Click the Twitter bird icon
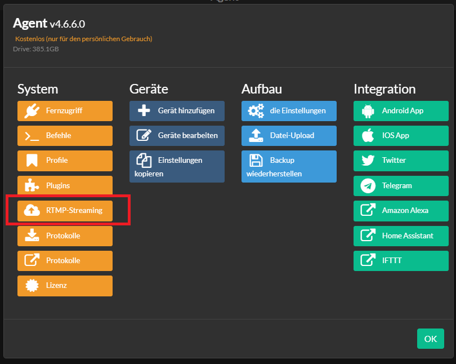This screenshot has width=456, height=364. click(x=368, y=161)
